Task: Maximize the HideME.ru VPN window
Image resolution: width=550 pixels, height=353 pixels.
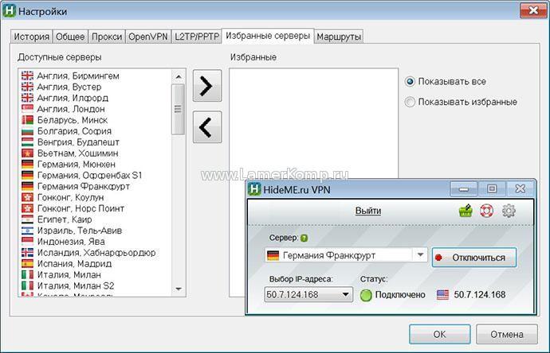Action: pyautogui.click(x=492, y=189)
